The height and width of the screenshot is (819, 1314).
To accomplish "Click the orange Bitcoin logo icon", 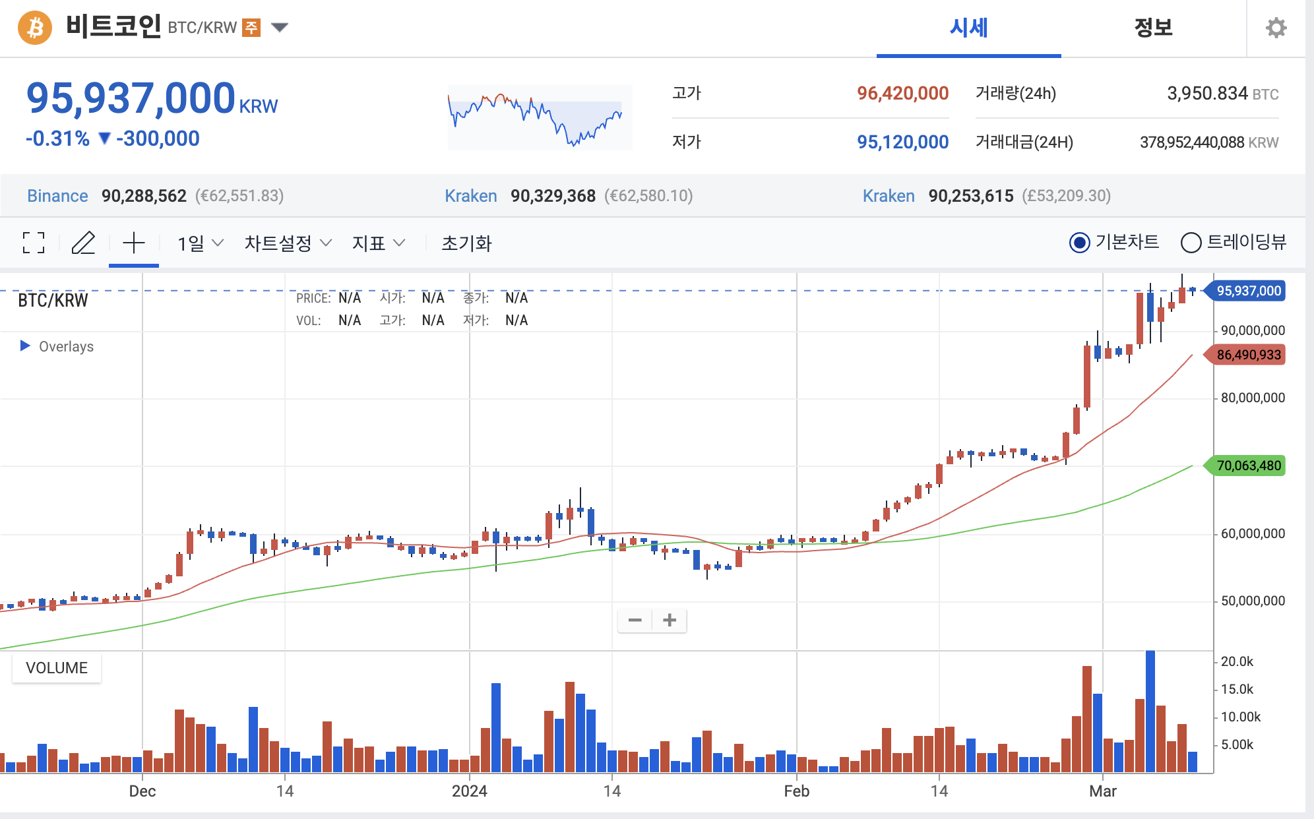I will point(35,28).
